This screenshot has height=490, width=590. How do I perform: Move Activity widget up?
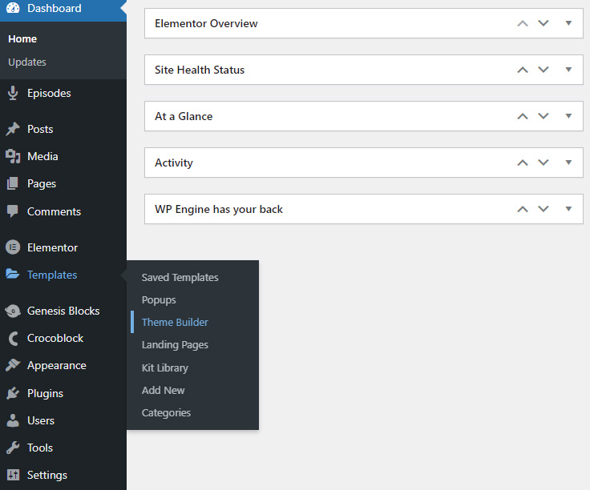(x=523, y=163)
